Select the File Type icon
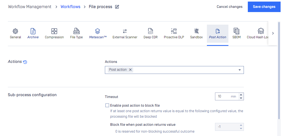The image size is (284, 136). coord(76,31)
